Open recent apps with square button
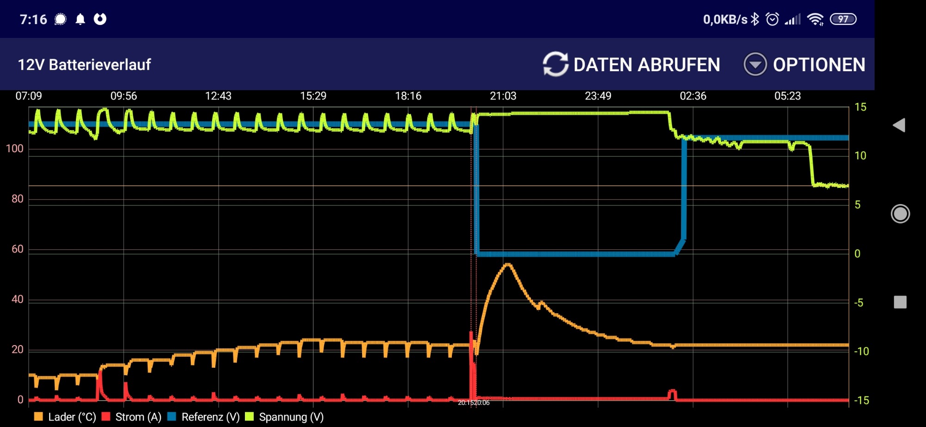This screenshot has width=926, height=427. coord(900,302)
